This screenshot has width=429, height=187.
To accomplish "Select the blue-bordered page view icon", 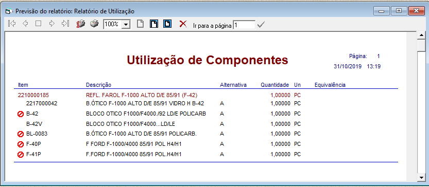I will click(167, 24).
